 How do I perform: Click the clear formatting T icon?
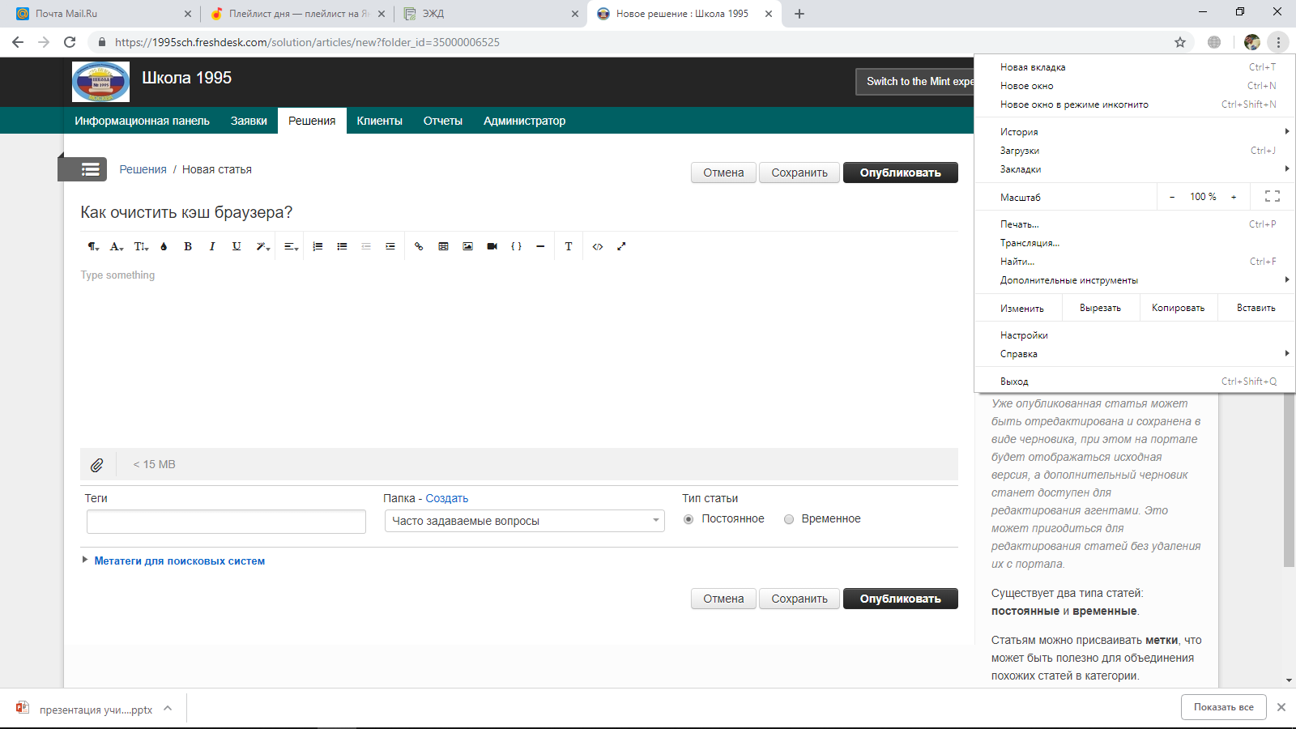pos(569,246)
